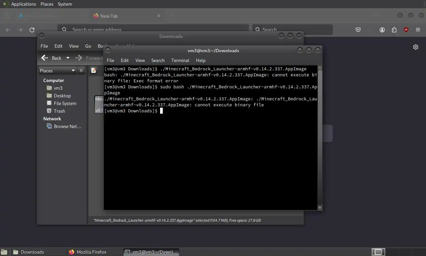Maximize the terminal window

[x=309, y=50]
